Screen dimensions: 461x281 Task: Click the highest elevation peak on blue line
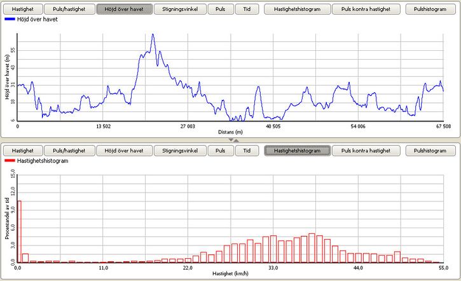[x=153, y=35]
